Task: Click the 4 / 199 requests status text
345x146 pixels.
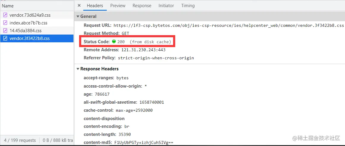Action: (20, 140)
